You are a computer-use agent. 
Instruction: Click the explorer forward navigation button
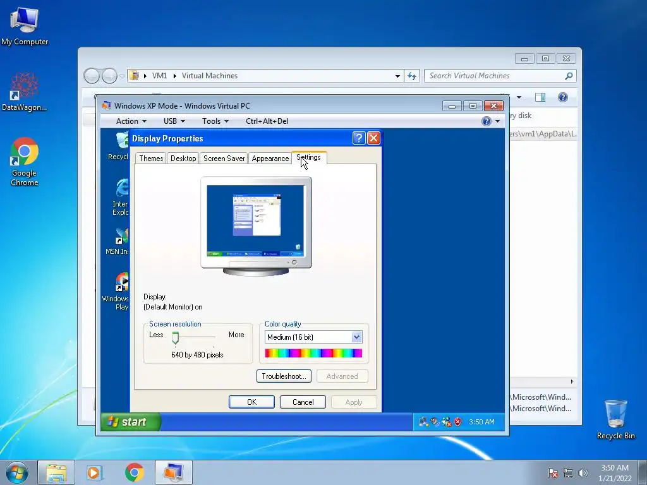click(x=109, y=76)
